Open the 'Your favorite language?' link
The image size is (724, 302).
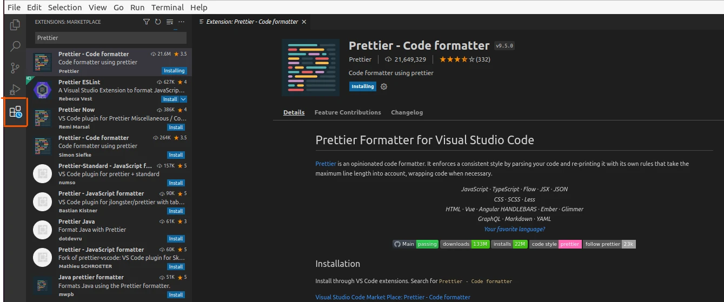click(x=514, y=229)
